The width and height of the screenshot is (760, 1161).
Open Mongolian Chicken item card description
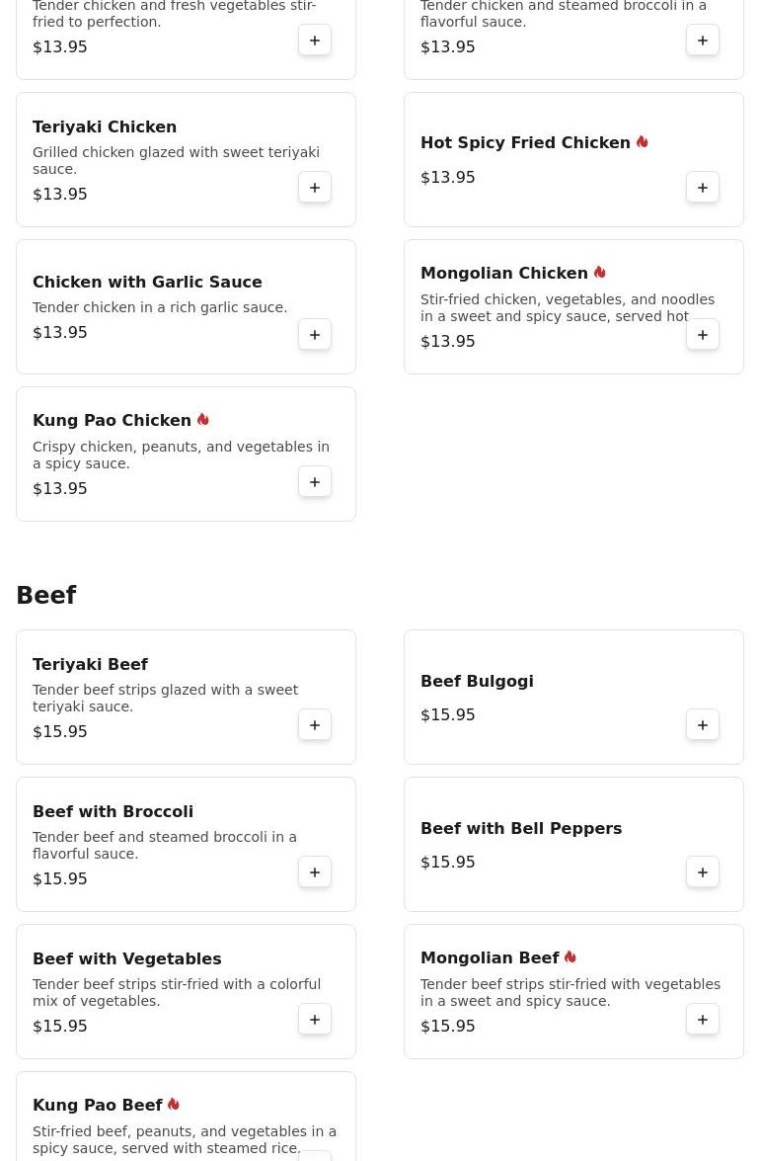point(568,308)
